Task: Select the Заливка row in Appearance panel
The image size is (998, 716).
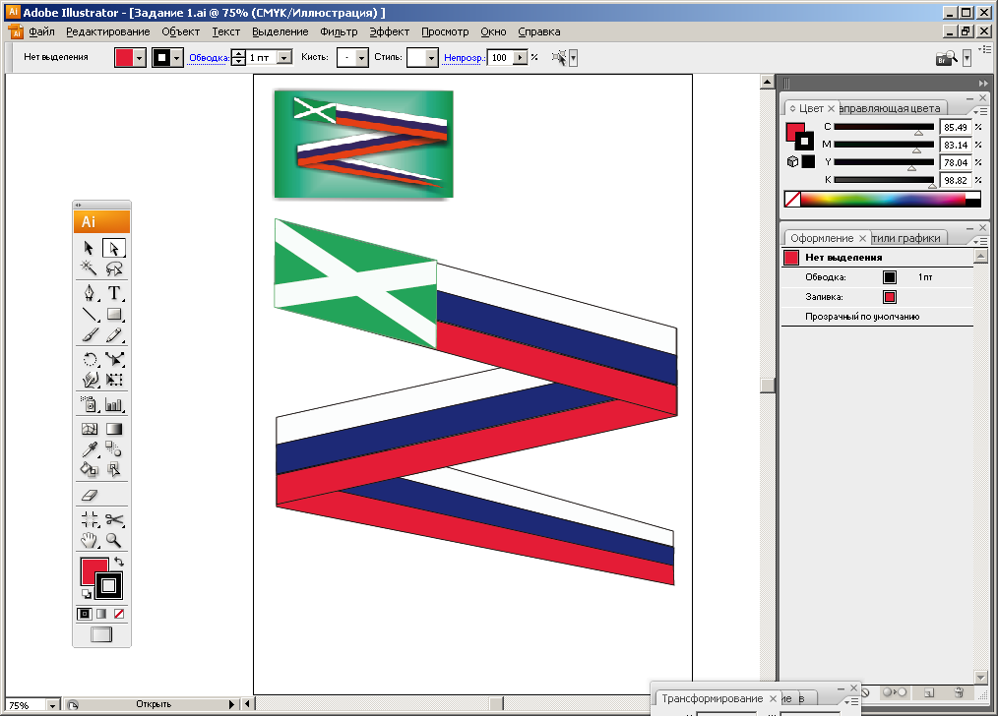Action: (x=877, y=297)
